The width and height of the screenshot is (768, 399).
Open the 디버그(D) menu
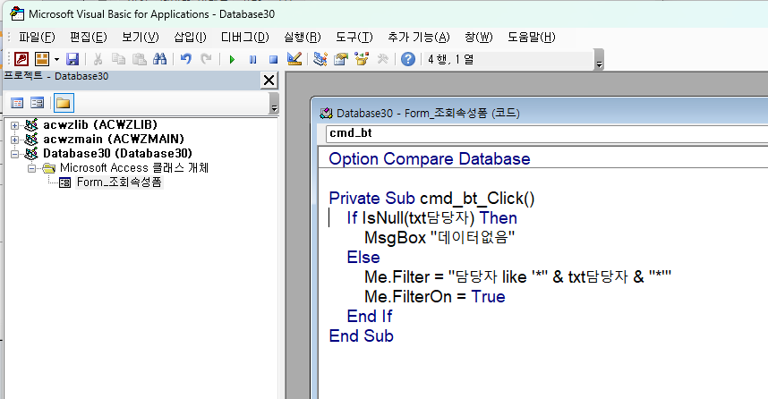click(x=245, y=38)
